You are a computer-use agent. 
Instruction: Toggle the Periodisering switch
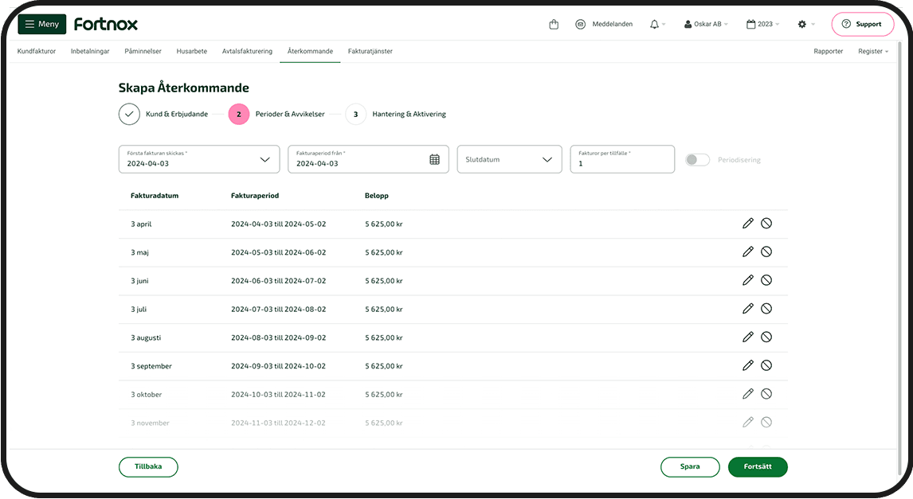[x=697, y=160]
